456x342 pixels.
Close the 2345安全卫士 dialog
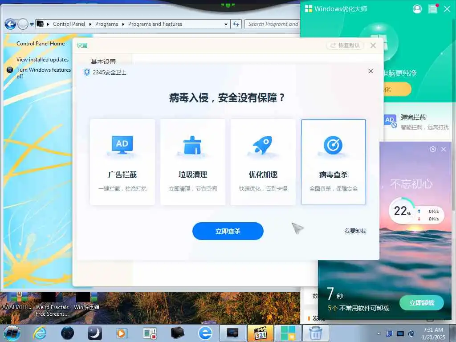pyautogui.click(x=370, y=71)
